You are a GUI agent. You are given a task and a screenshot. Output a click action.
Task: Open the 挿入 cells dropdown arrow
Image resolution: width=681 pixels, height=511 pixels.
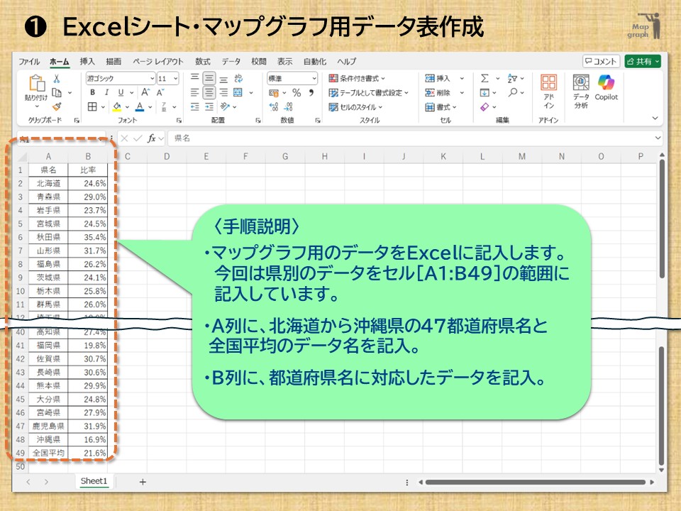click(x=462, y=79)
